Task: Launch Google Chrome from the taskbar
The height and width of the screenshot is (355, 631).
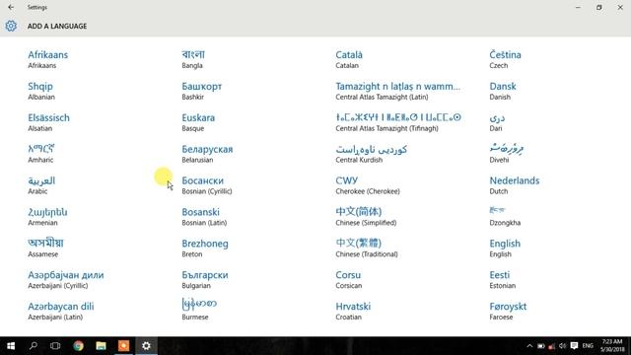Action: click(79, 346)
